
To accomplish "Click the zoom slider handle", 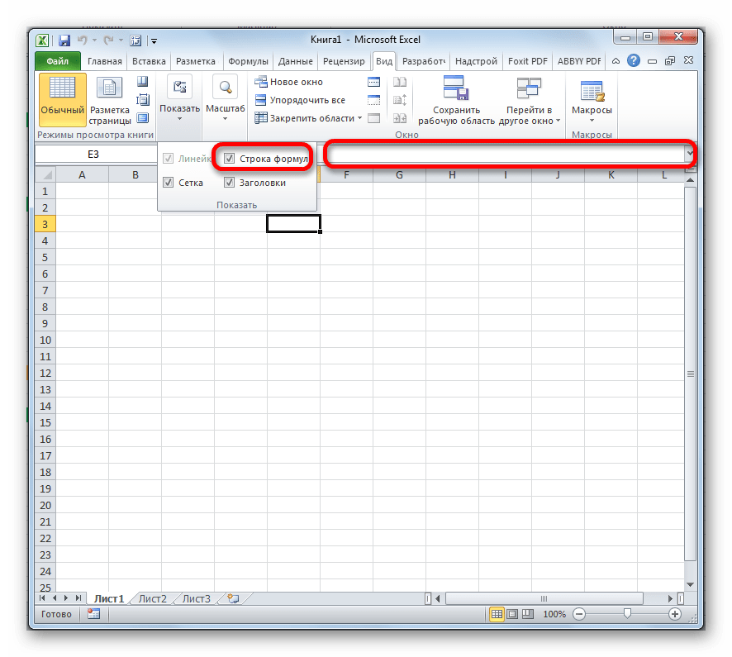I will point(627,613).
